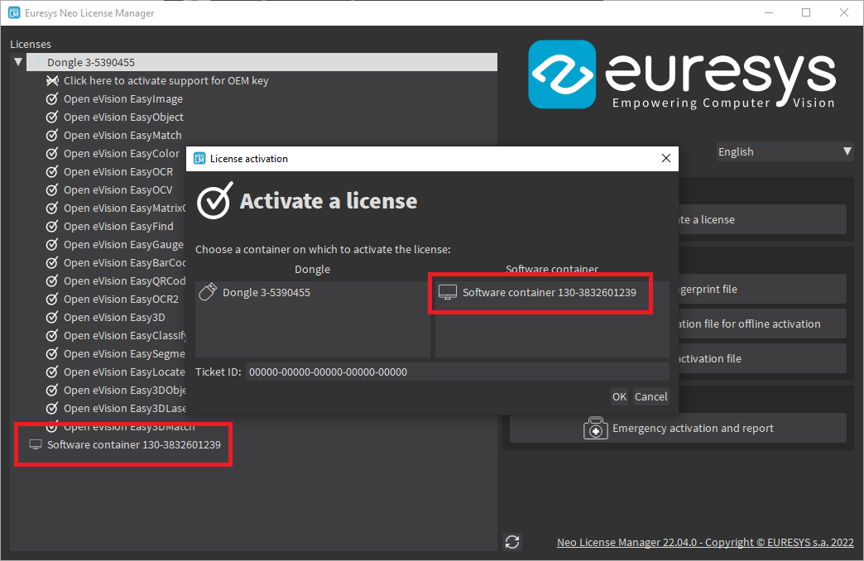Click OK to confirm license activation
This screenshot has width=864, height=561.
pos(619,396)
